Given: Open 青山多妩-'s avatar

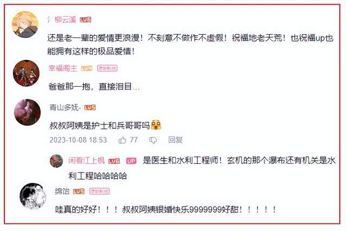Looking at the screenshot, I should pos(28,113).
